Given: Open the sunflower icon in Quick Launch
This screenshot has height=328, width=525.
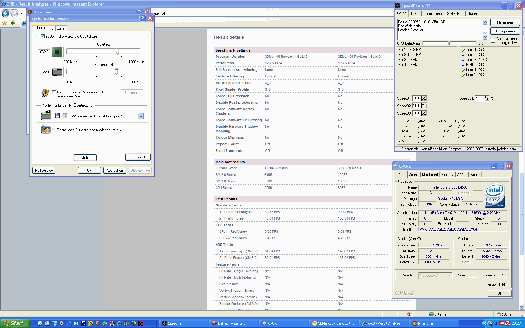Looking at the screenshot, I should tap(91, 323).
